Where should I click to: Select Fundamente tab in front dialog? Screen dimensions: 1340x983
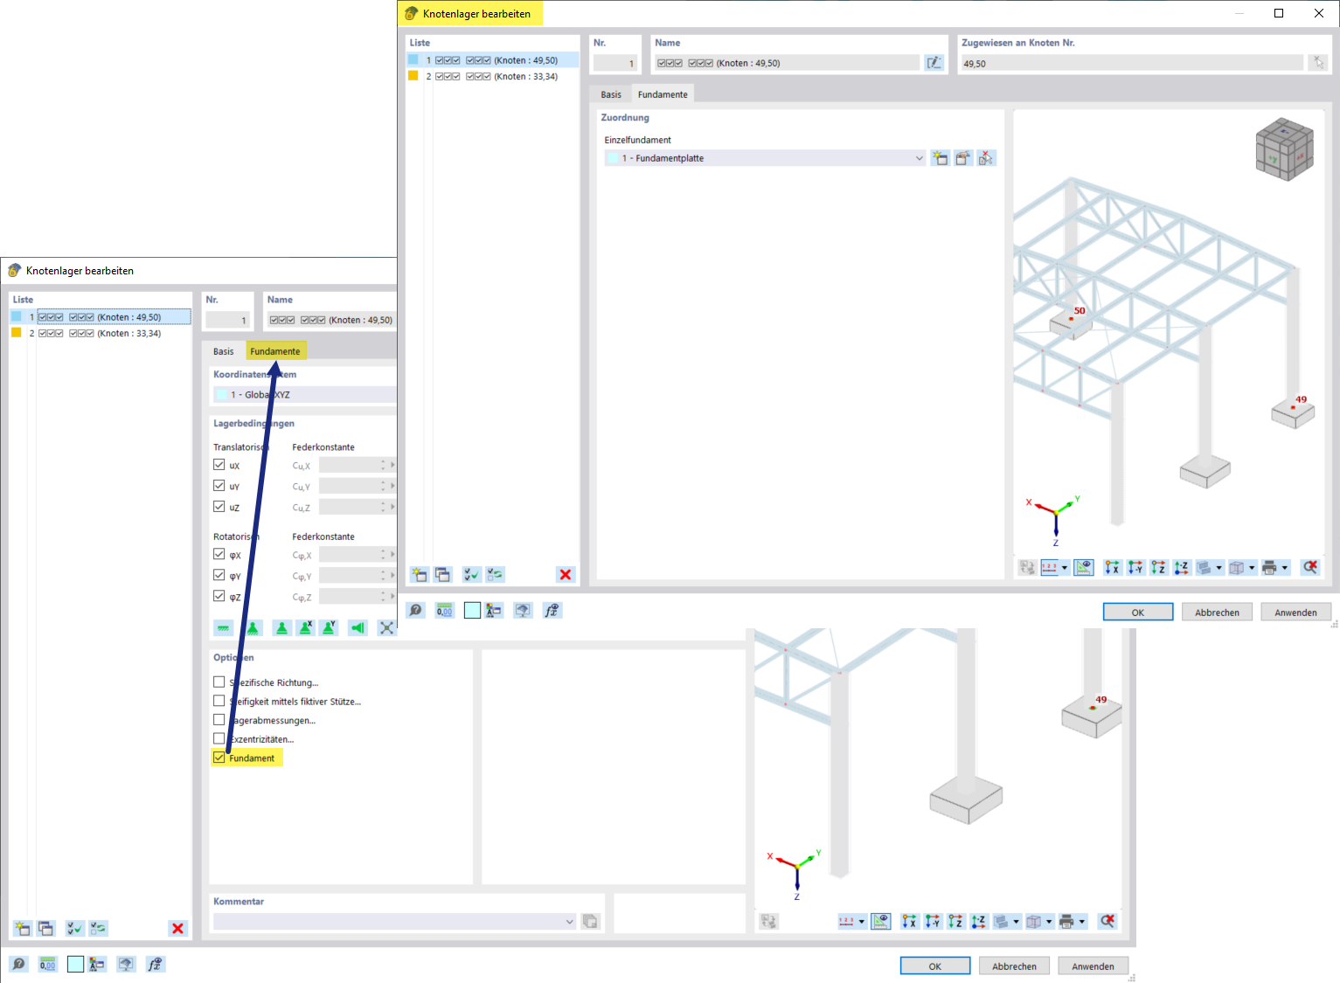click(663, 94)
